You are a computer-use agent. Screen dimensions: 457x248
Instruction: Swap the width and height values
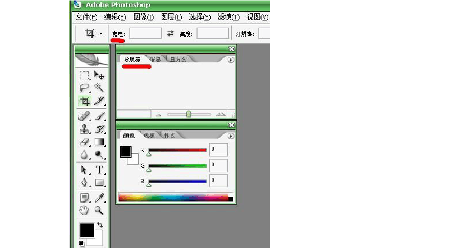(170, 34)
